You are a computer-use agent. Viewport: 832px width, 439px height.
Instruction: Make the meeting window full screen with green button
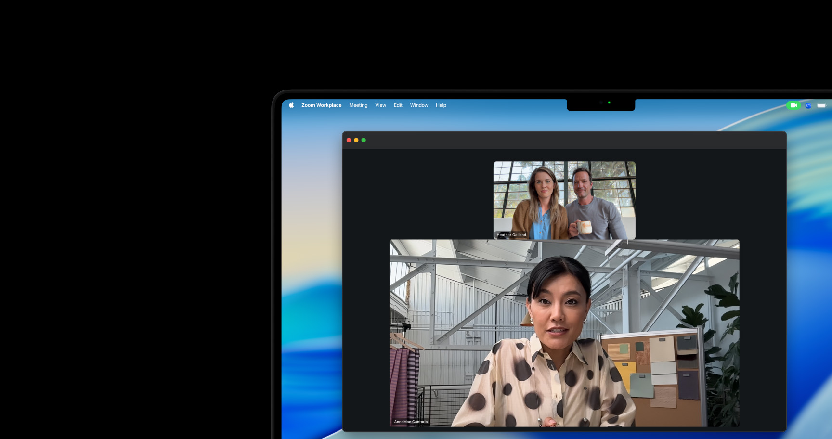[x=364, y=140]
